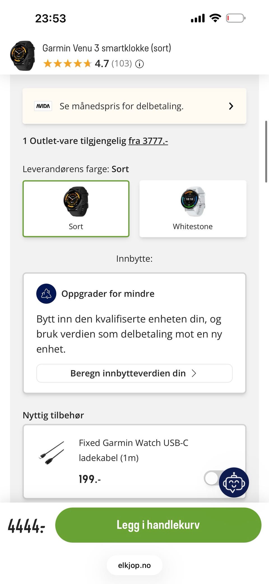Expand Se månedspris for delbetaling chevron
The height and width of the screenshot is (584, 269).
click(x=231, y=106)
